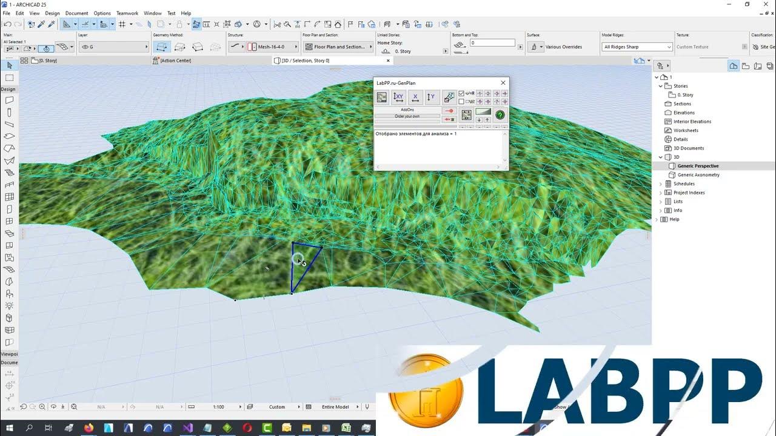Open Opera browser from the taskbar
776x436 pixels.
point(247,428)
